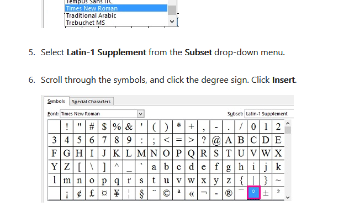Select the semicolon ; symbol
354x212 pixels.
pos(154,140)
